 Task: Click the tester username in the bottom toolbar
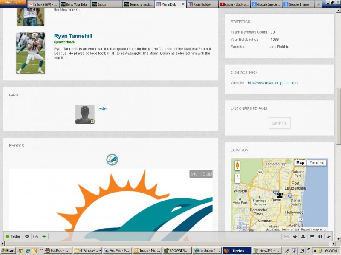[x=15, y=237]
